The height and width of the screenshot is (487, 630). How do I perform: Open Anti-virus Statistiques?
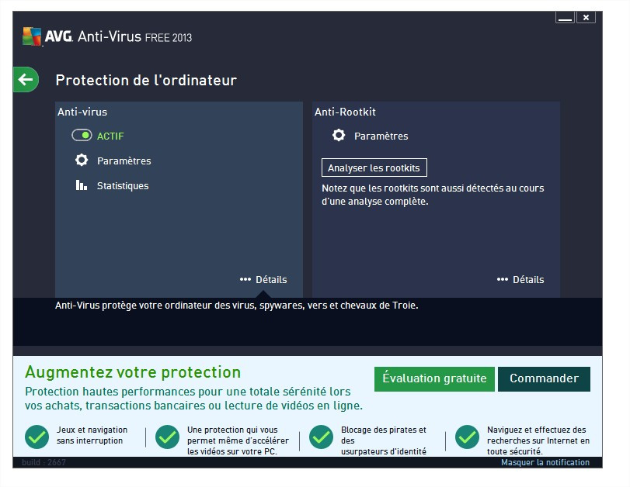[122, 185]
